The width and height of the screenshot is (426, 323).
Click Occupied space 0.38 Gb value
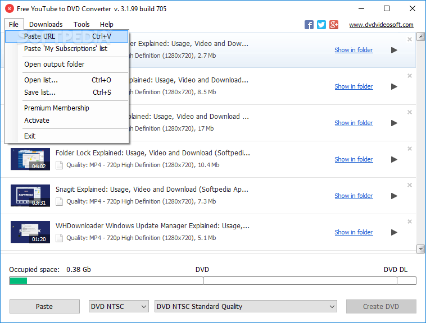(79, 270)
